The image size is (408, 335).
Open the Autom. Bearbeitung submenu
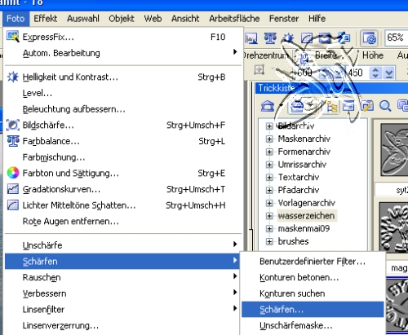tap(123, 53)
